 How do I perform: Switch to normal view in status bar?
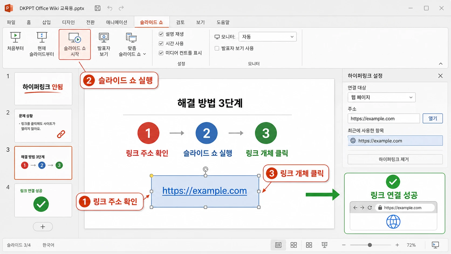click(x=278, y=245)
